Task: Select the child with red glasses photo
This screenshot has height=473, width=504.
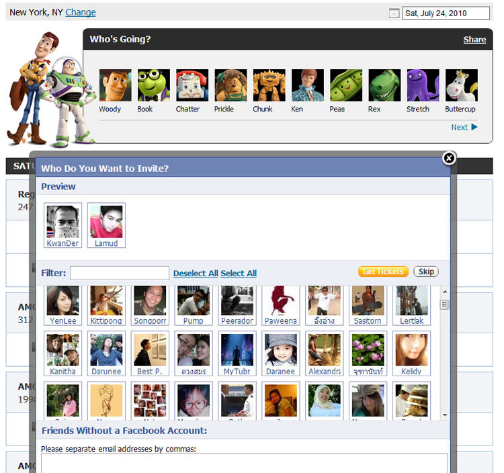Action: click(194, 400)
